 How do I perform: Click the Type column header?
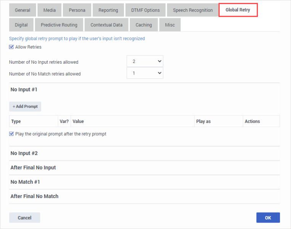click(x=34, y=121)
